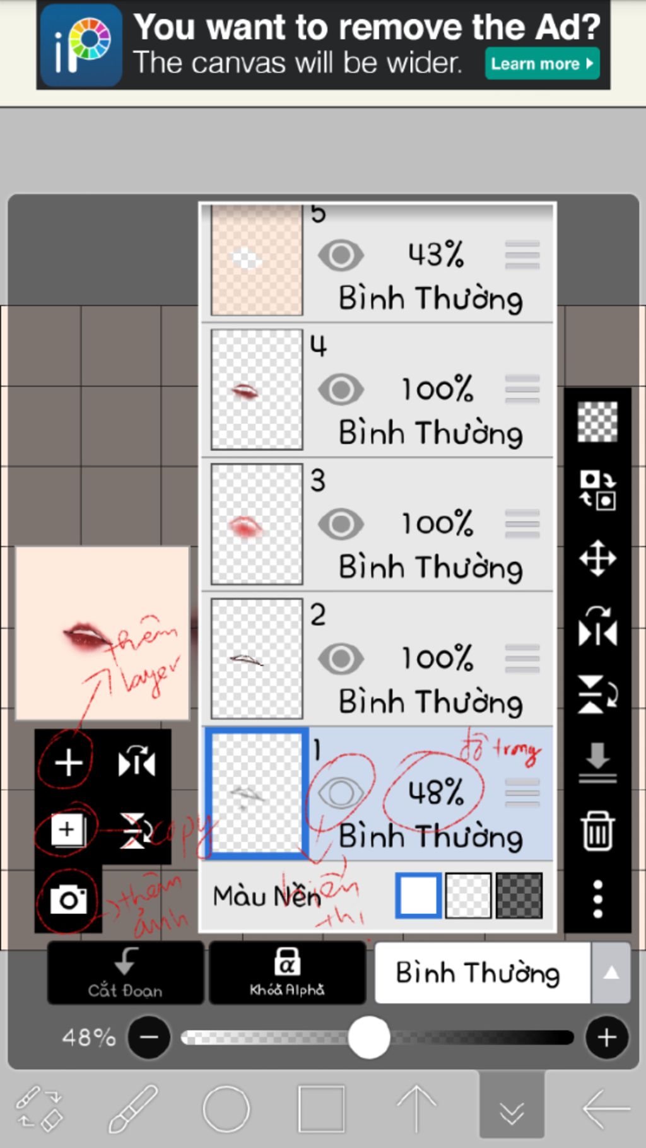The width and height of the screenshot is (646, 1148).
Task: Merge layer down with down-arrow icon
Action: click(597, 762)
